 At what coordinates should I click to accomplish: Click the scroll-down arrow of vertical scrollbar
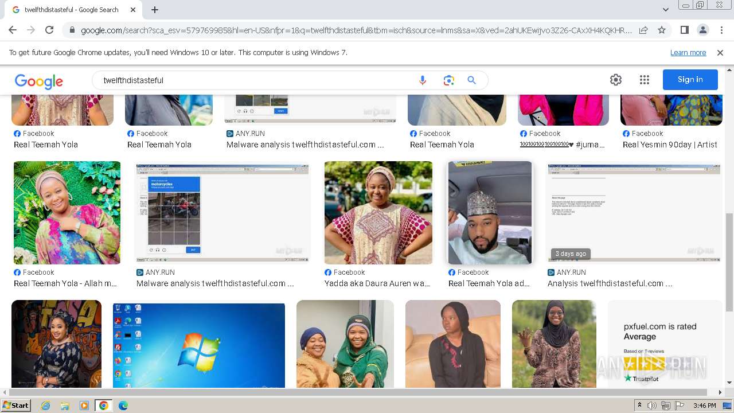(729, 383)
